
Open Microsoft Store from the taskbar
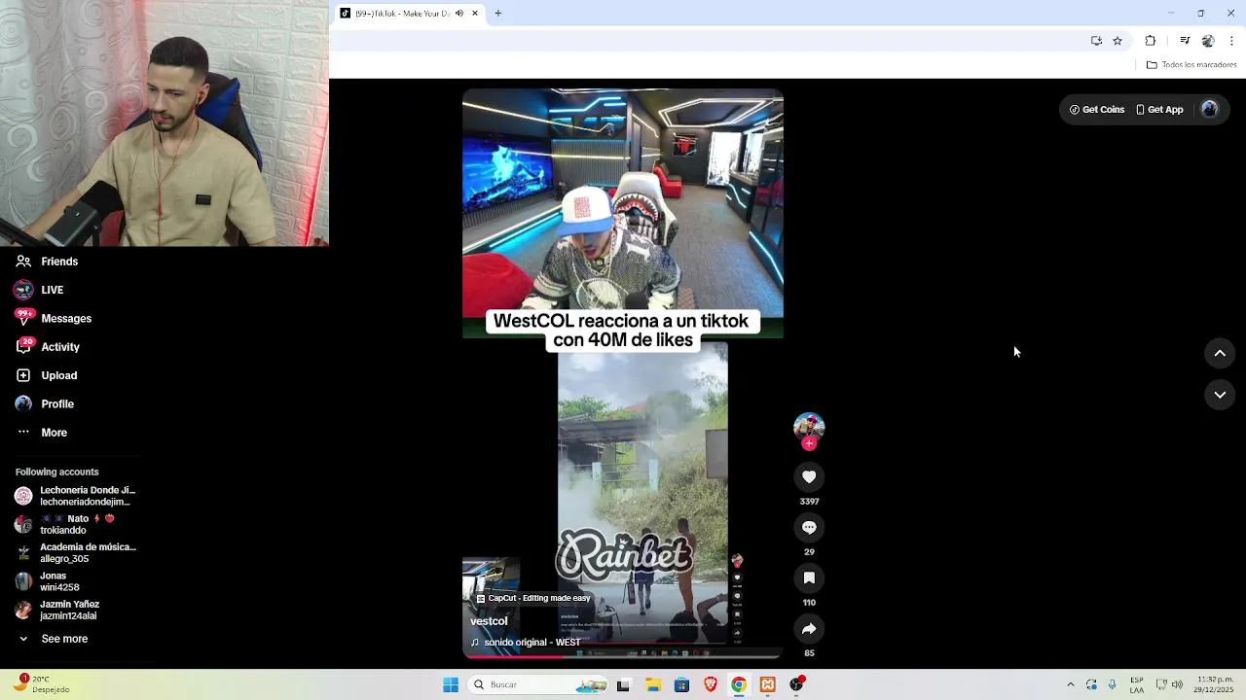tap(681, 684)
